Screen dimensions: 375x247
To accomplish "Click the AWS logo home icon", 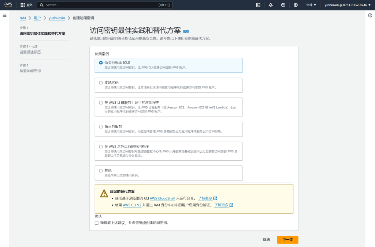I will 8,5.
